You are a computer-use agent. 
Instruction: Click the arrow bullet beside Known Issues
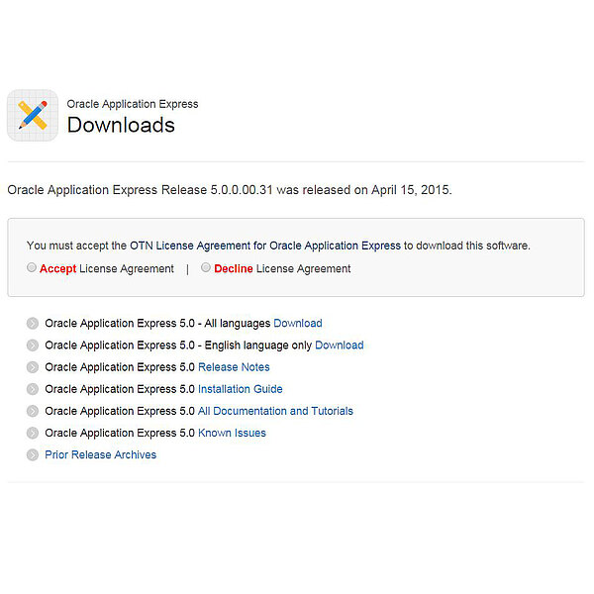coord(33,433)
